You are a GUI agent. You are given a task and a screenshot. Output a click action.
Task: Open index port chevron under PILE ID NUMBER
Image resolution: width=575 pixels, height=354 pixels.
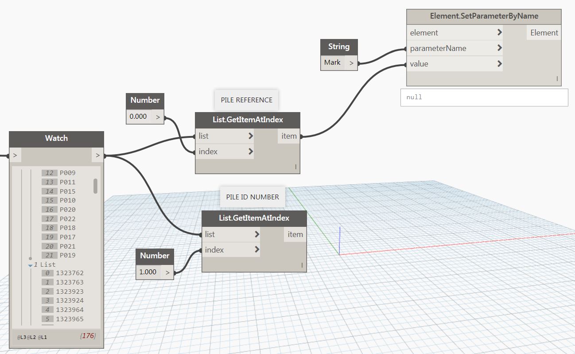point(257,250)
